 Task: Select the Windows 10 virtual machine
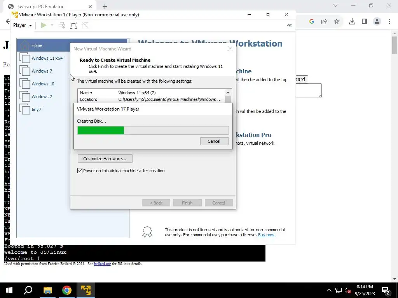pos(43,84)
